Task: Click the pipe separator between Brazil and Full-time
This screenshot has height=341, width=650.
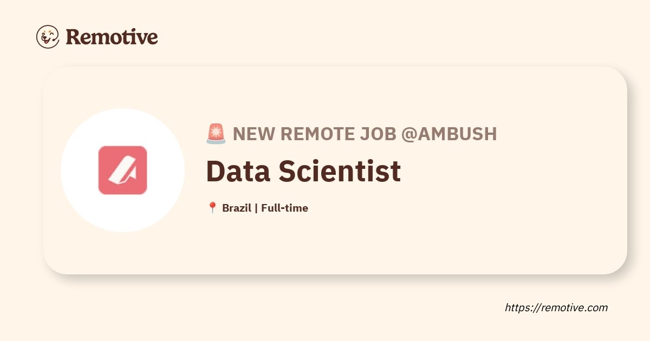Action: point(256,208)
